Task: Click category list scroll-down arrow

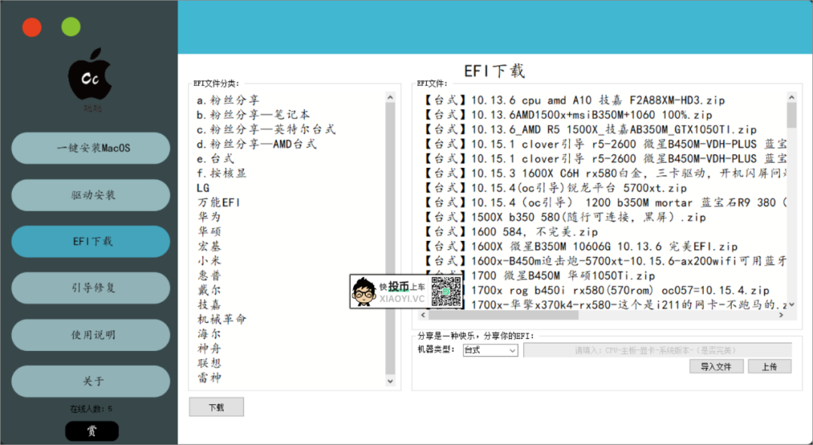Action: click(x=391, y=381)
